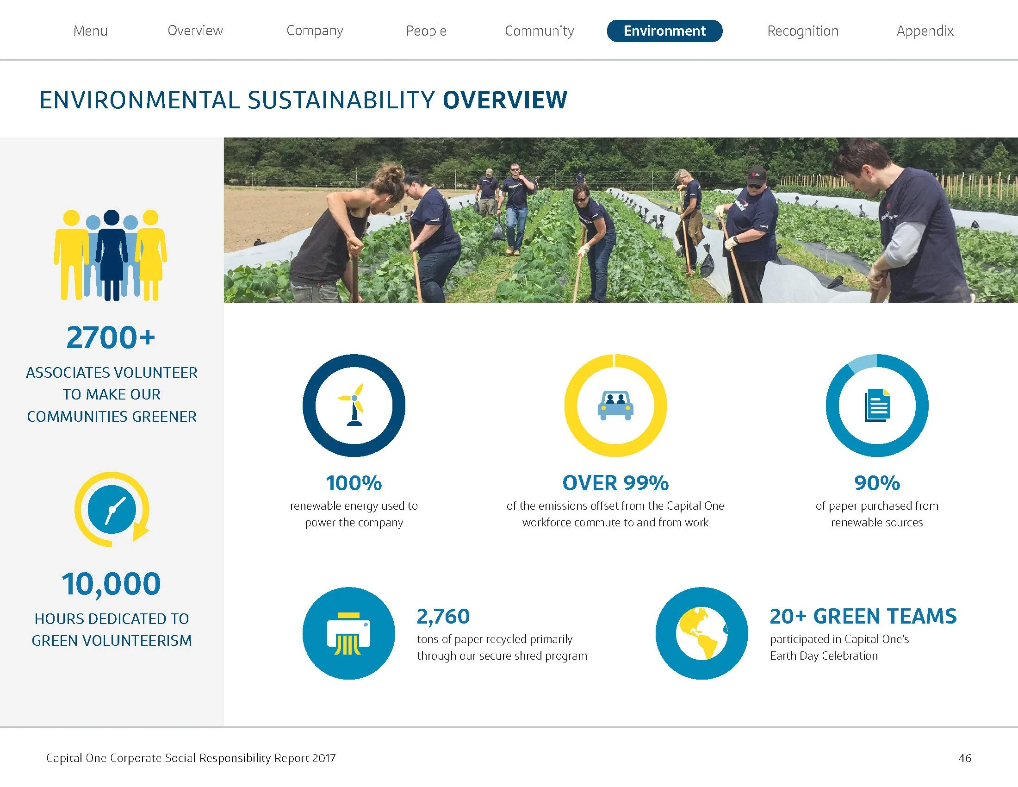Click the 10,000 hours figure

pos(112,584)
